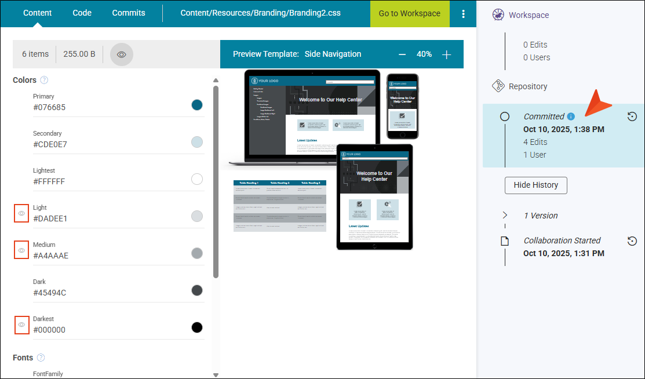Click the Colors help question icon
Viewport: 645px width, 379px height.
coord(44,81)
